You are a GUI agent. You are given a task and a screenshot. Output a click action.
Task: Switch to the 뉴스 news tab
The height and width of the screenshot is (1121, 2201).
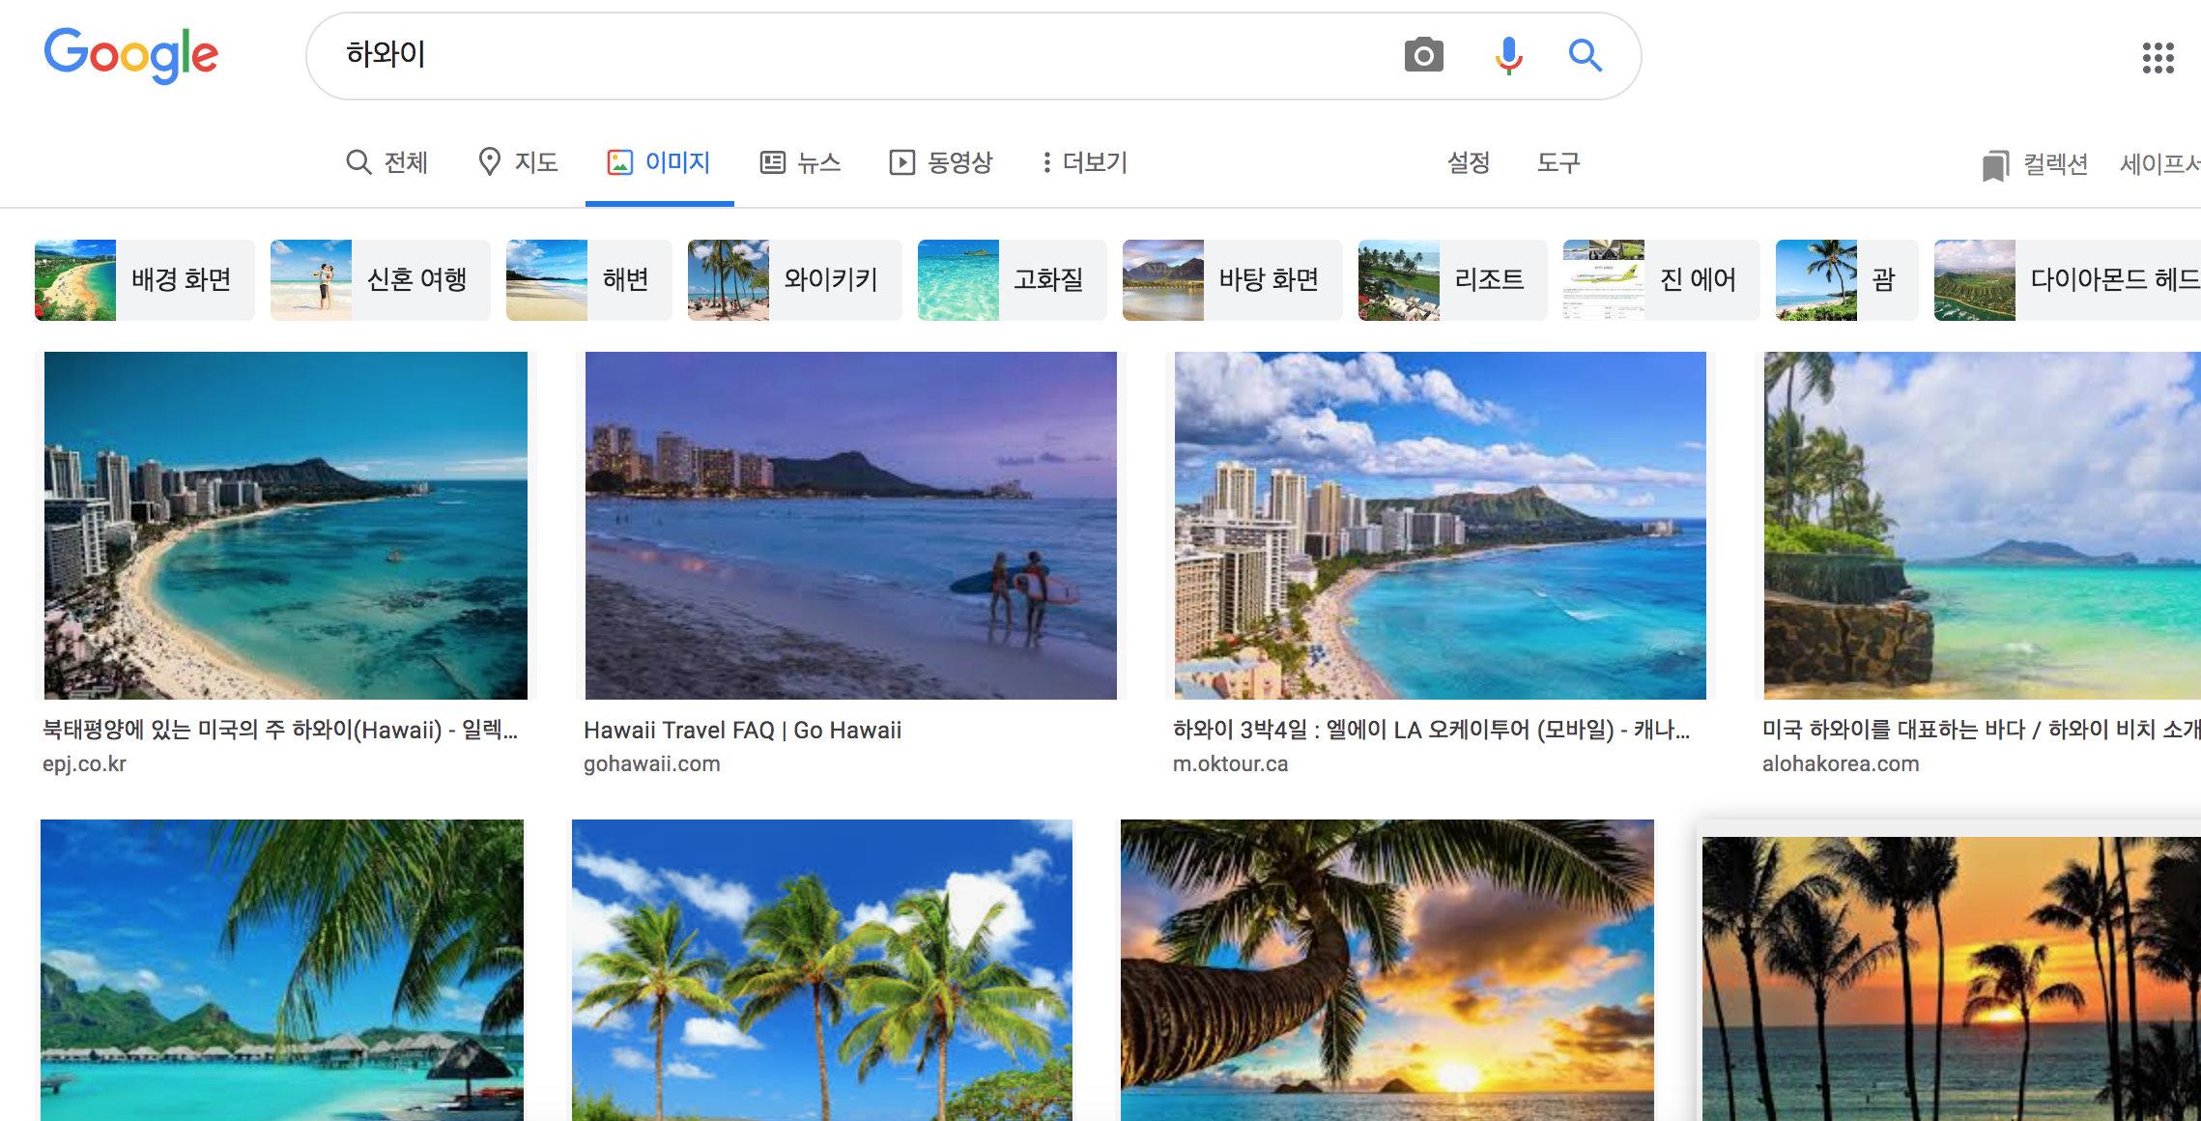pyautogui.click(x=801, y=162)
